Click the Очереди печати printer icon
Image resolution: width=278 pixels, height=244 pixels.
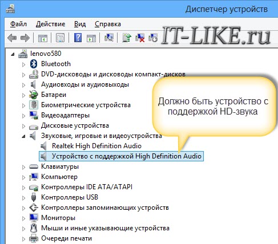[34, 238]
